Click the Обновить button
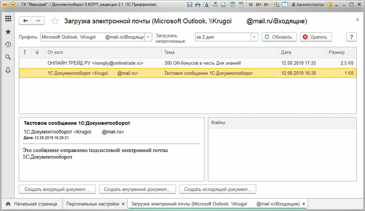The image size is (365, 211). tap(279, 37)
